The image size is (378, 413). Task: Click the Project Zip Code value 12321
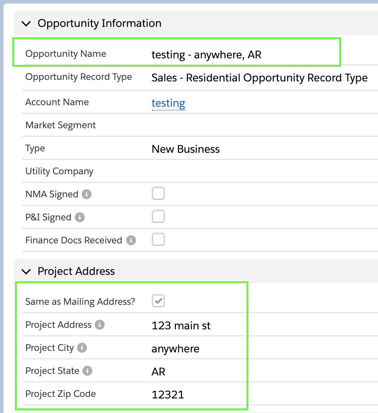[168, 394]
